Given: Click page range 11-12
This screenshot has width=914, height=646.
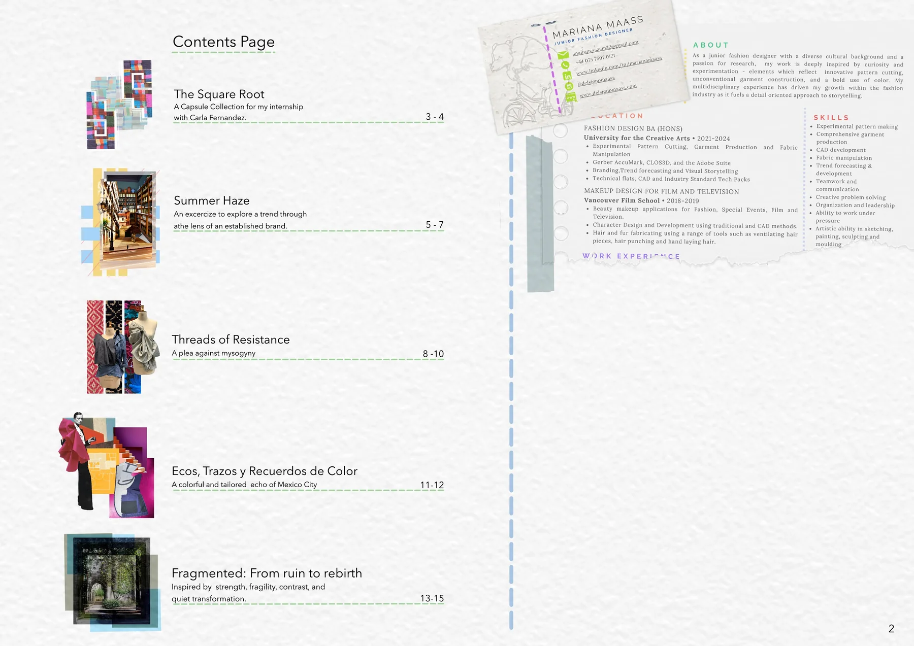Looking at the screenshot, I should coord(432,485).
